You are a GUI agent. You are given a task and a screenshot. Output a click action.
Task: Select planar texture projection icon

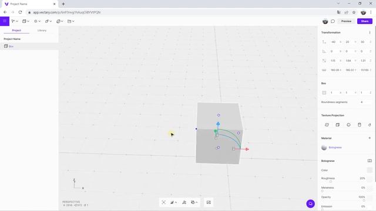click(x=327, y=125)
